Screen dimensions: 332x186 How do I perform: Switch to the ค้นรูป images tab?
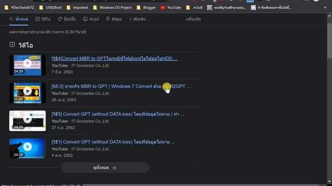(x=91, y=19)
